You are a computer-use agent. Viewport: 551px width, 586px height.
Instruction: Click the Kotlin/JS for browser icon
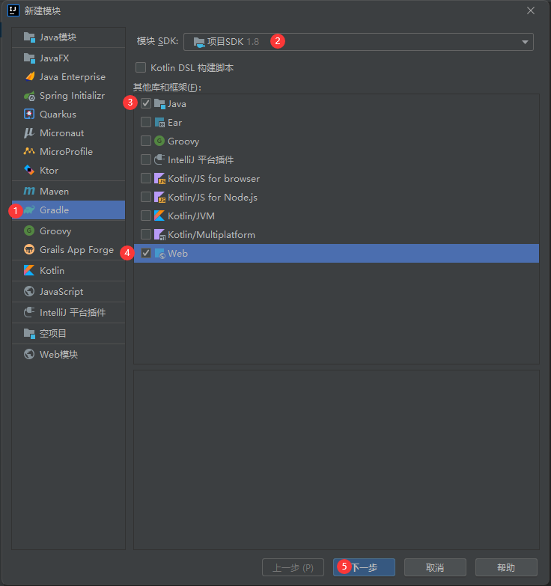(159, 179)
